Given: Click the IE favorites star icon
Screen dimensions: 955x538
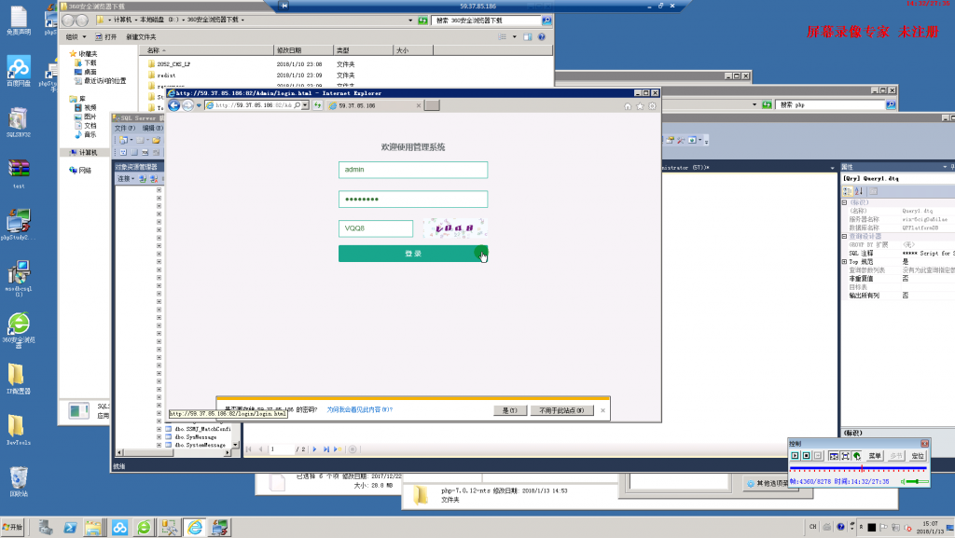Looking at the screenshot, I should click(x=640, y=106).
